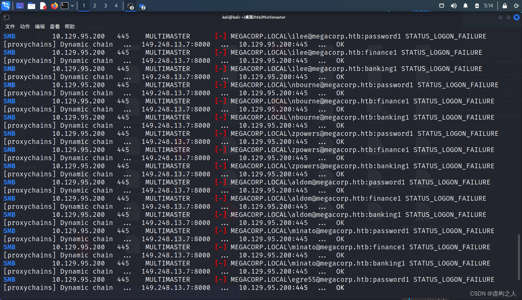Open the network connection tray icon
Image resolution: width=522 pixels, height=300 pixels.
(x=441, y=6)
